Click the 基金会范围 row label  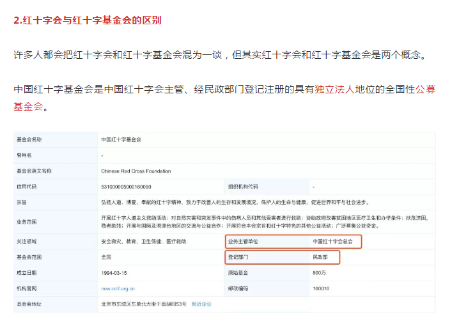coord(29,257)
